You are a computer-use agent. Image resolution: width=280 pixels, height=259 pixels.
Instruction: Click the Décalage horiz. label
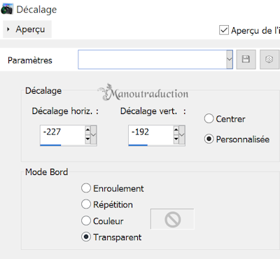65,111
